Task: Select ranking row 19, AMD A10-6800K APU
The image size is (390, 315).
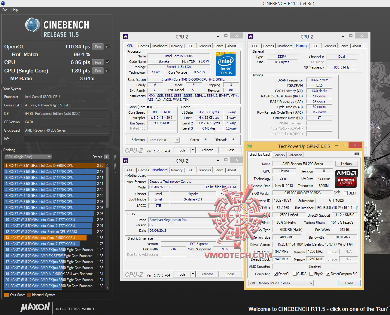Action: click(54, 274)
